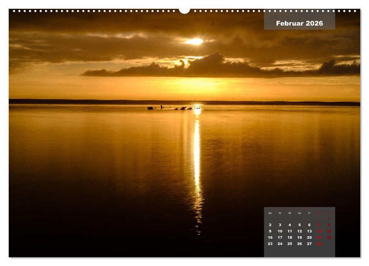
Task: Select red weekend date 22
Action: [329, 237]
